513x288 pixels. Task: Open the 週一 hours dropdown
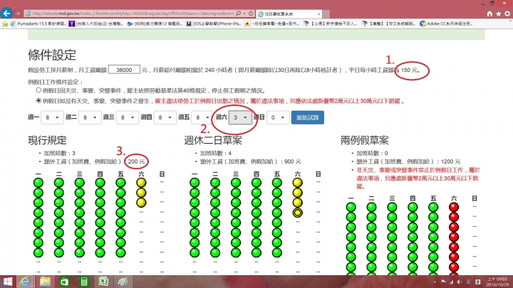[52, 117]
